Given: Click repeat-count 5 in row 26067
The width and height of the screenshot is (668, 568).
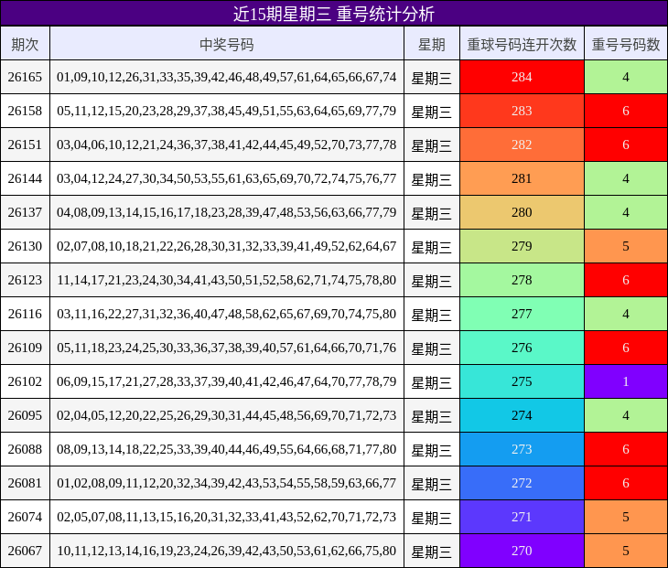Looking at the screenshot, I should click(626, 551).
